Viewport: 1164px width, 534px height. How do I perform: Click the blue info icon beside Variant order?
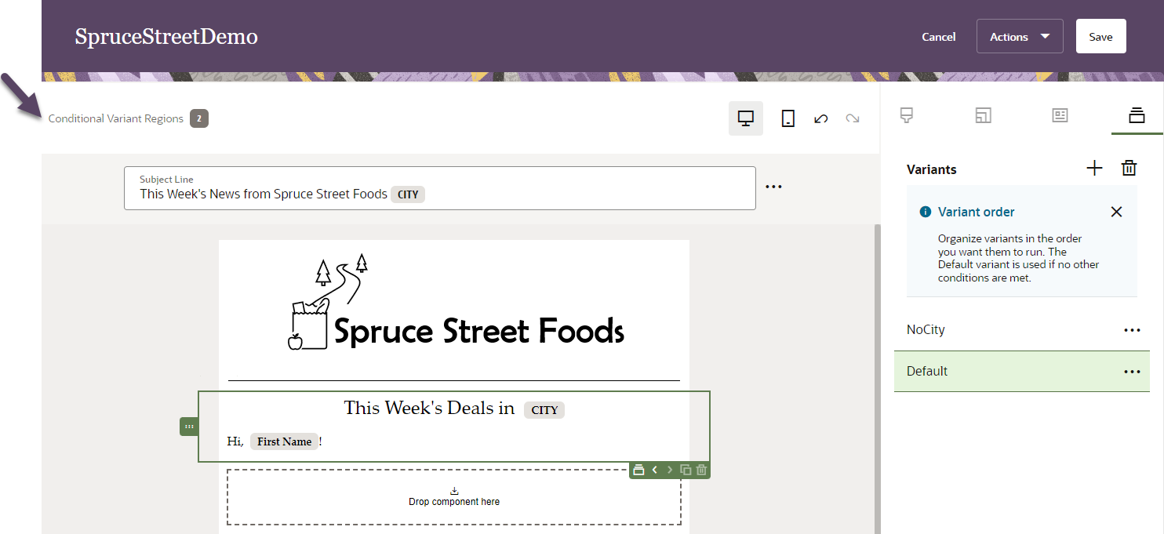[926, 212]
